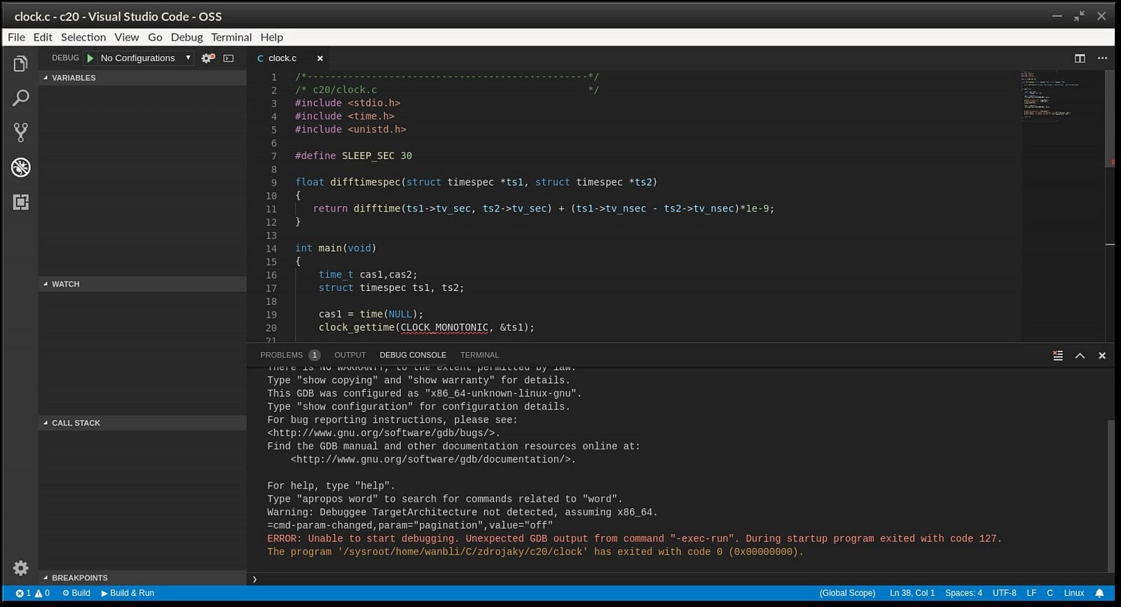
Task: Open notifications bell in status bar
Action: pos(1099,593)
